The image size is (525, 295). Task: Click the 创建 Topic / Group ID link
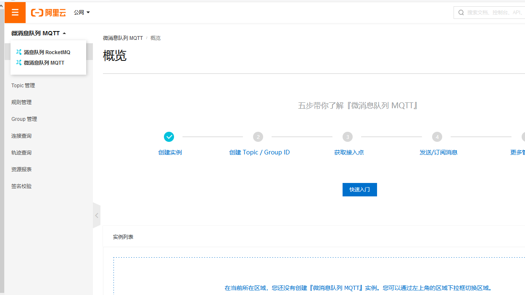click(x=259, y=152)
